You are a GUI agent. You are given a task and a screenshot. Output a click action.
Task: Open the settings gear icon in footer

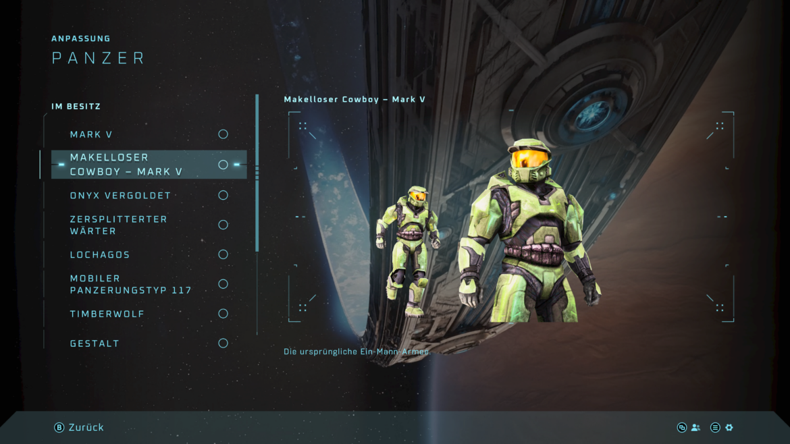tap(729, 427)
